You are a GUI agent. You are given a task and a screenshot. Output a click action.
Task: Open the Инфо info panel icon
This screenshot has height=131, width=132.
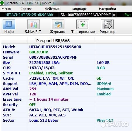coord(9,25)
